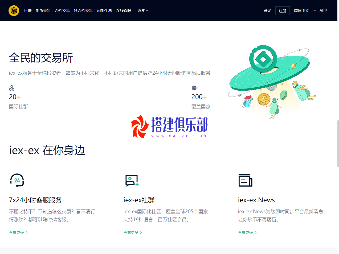Image resolution: width=339 pixels, height=254 pixels.
Task: Open 合约交易 contract trading
Action: 62,11
